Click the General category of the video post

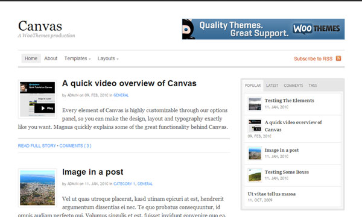tap(121, 95)
